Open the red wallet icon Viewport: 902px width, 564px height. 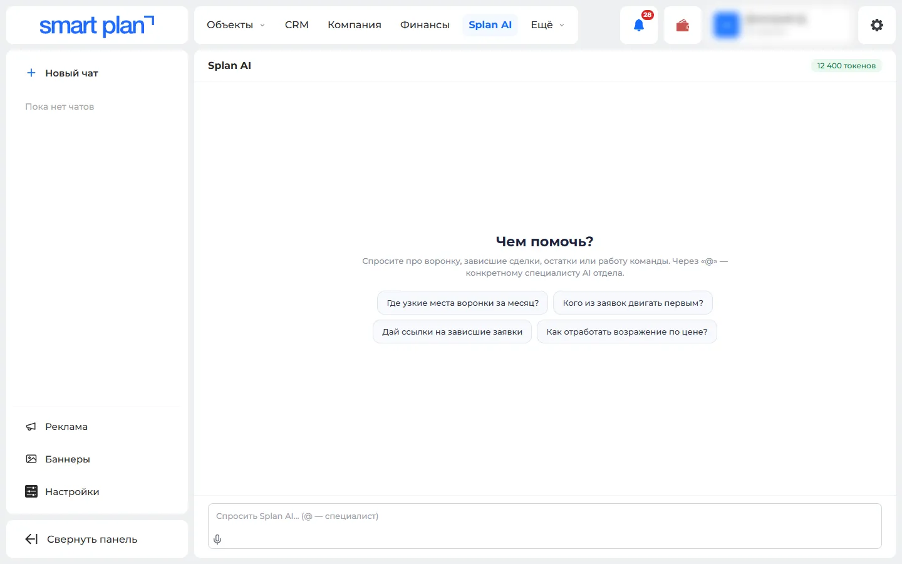pos(683,25)
